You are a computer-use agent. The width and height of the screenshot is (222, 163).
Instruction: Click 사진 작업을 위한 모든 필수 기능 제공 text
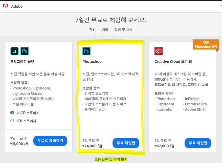click(38, 74)
